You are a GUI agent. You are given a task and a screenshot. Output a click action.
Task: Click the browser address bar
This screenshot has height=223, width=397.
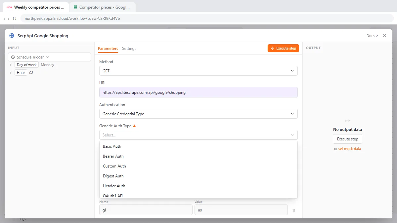click(207, 19)
